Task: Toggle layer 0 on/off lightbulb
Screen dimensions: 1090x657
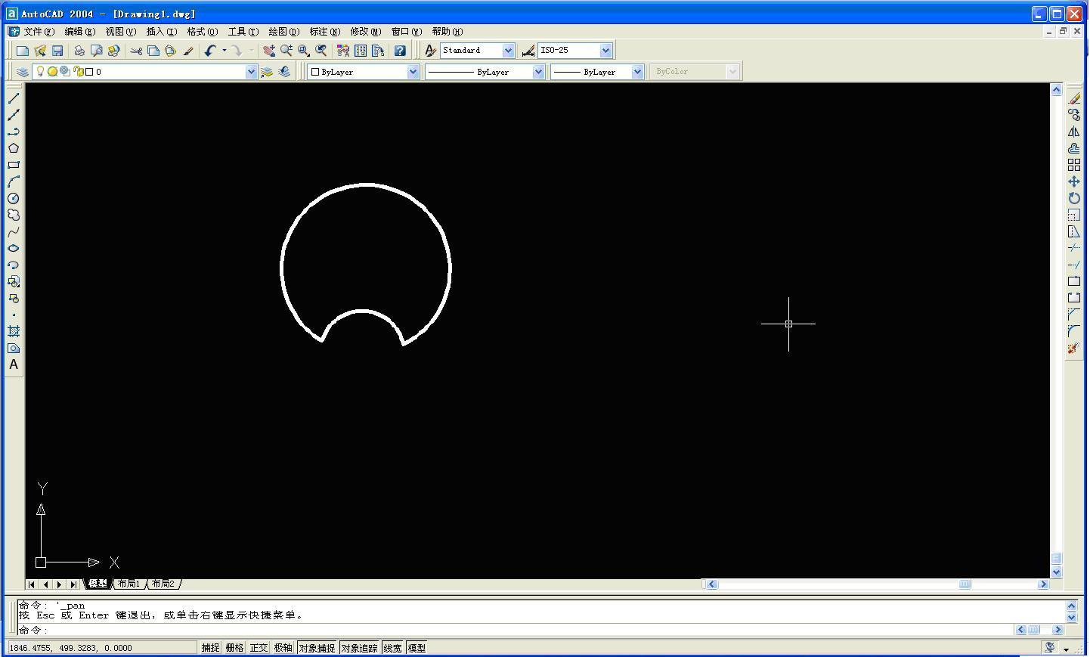Action: [x=40, y=72]
